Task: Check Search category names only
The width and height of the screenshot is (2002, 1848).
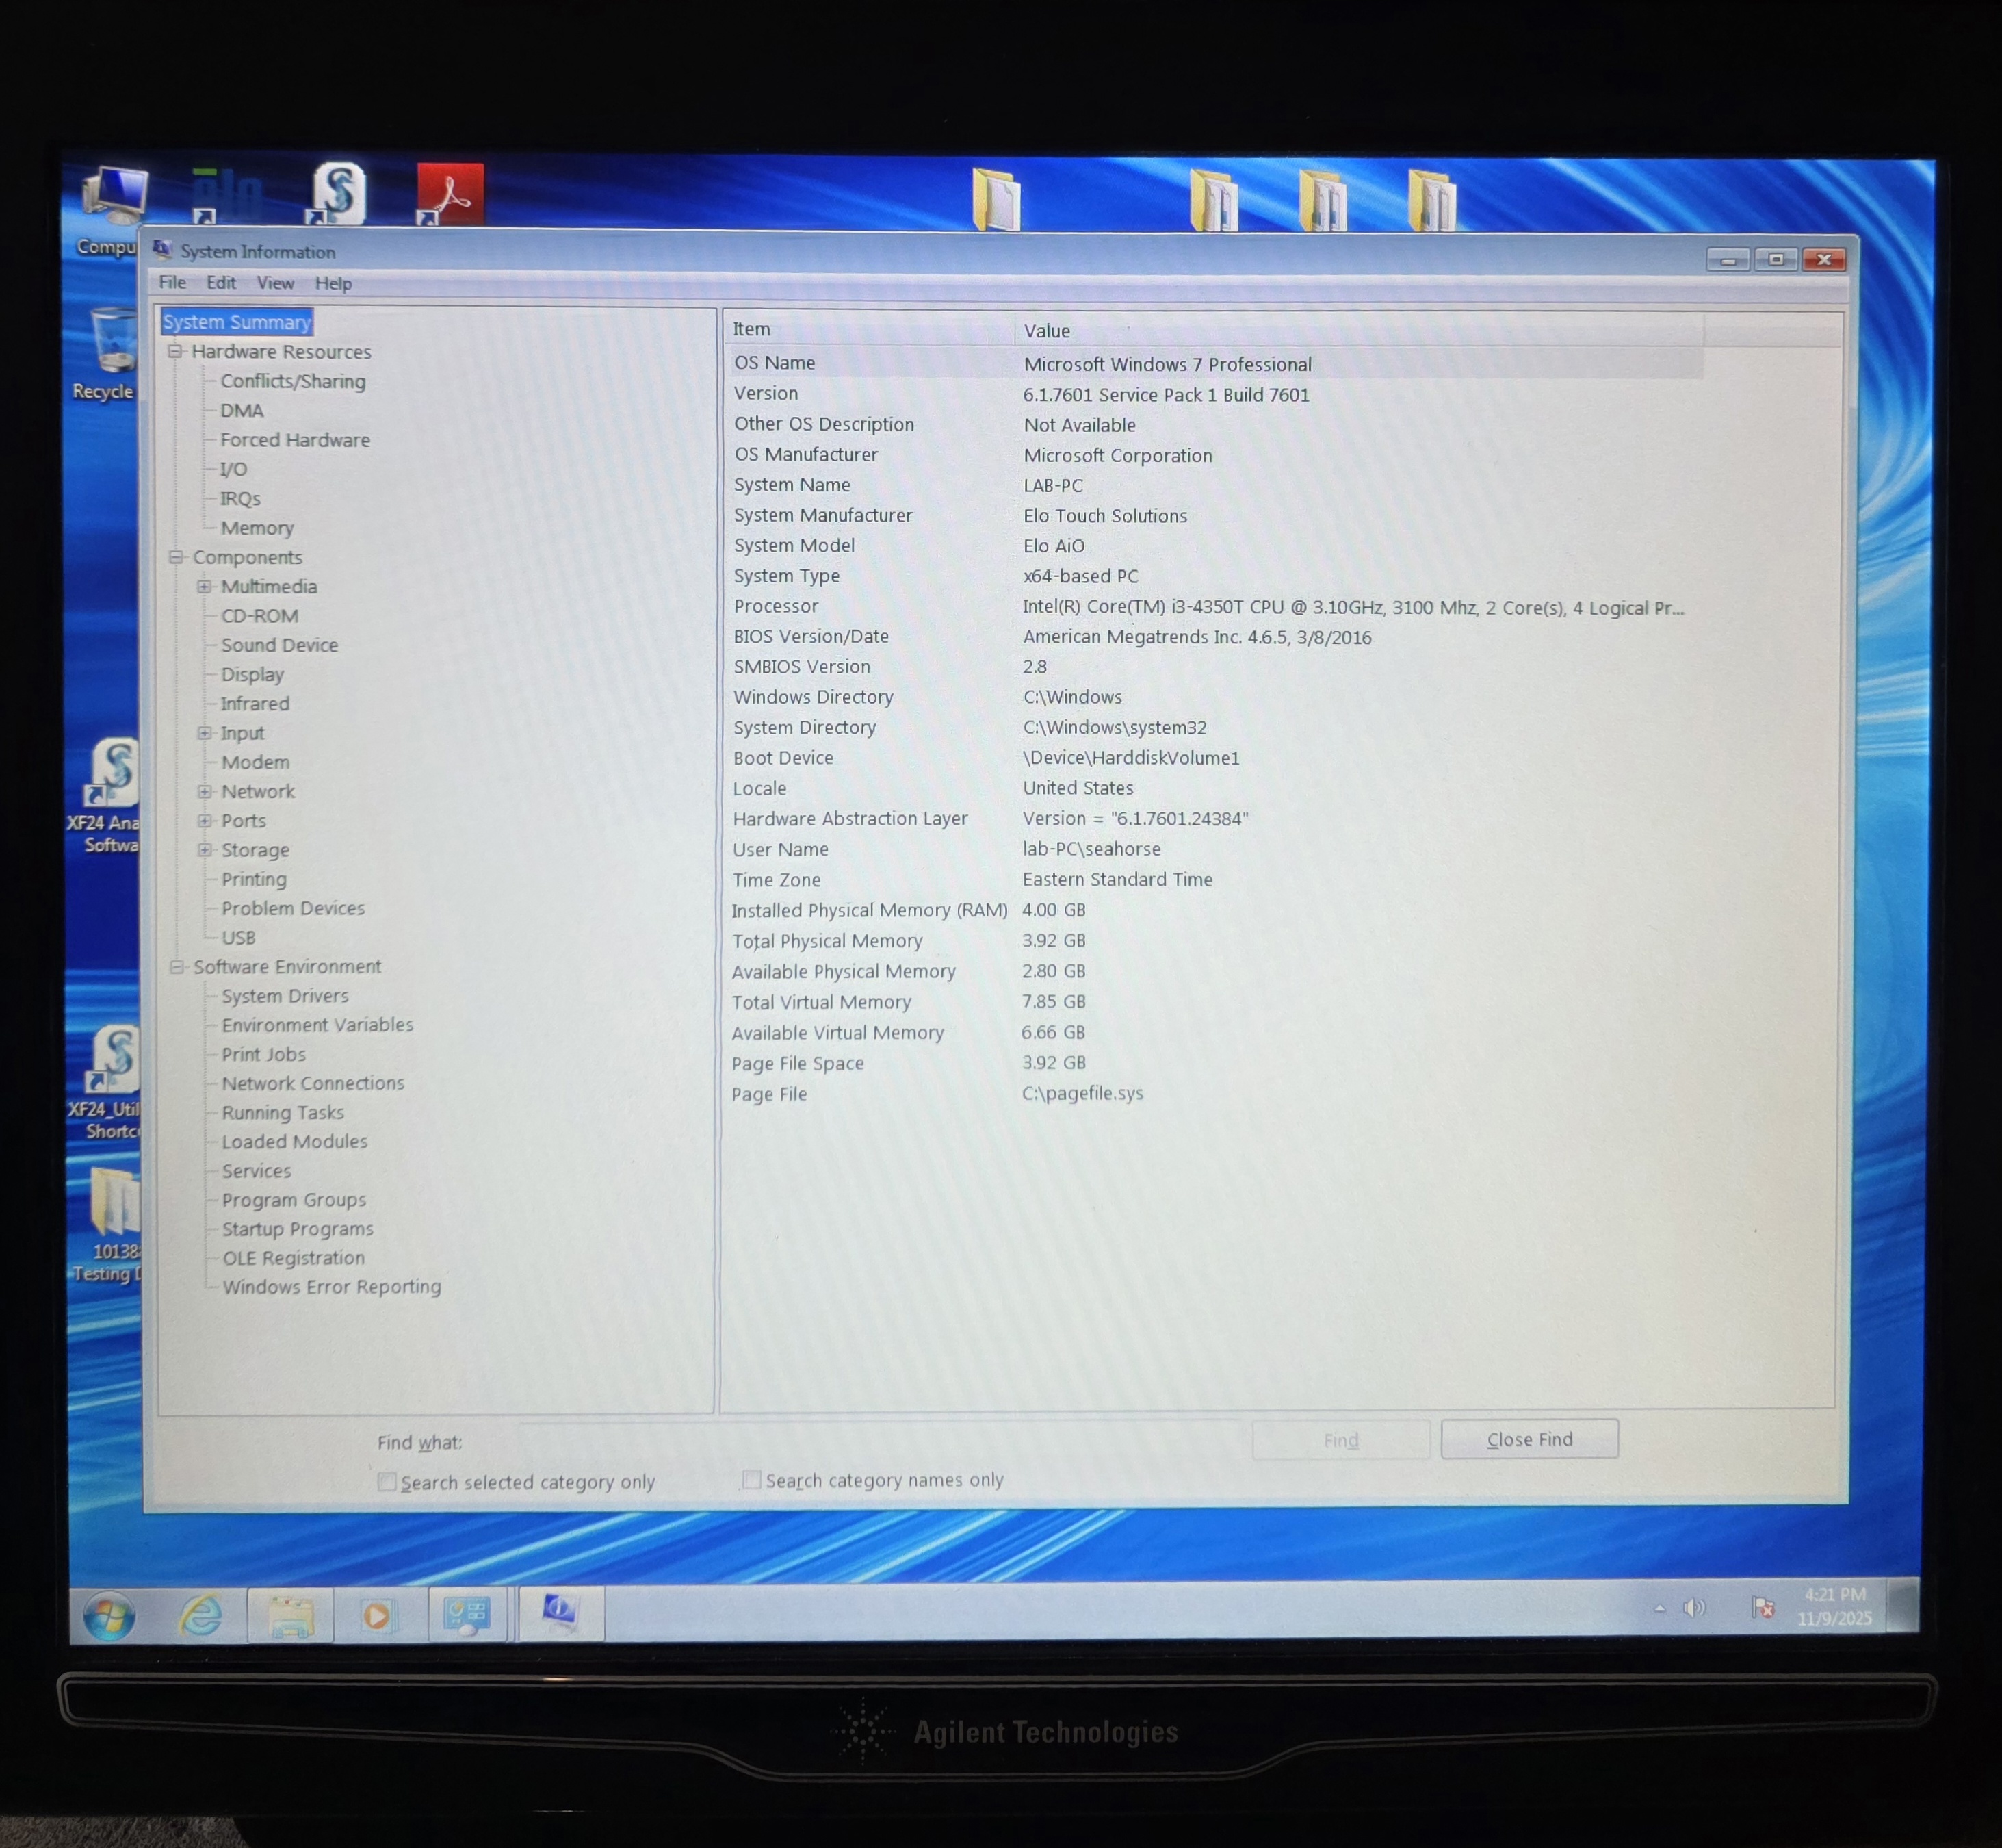Action: coord(752,1479)
